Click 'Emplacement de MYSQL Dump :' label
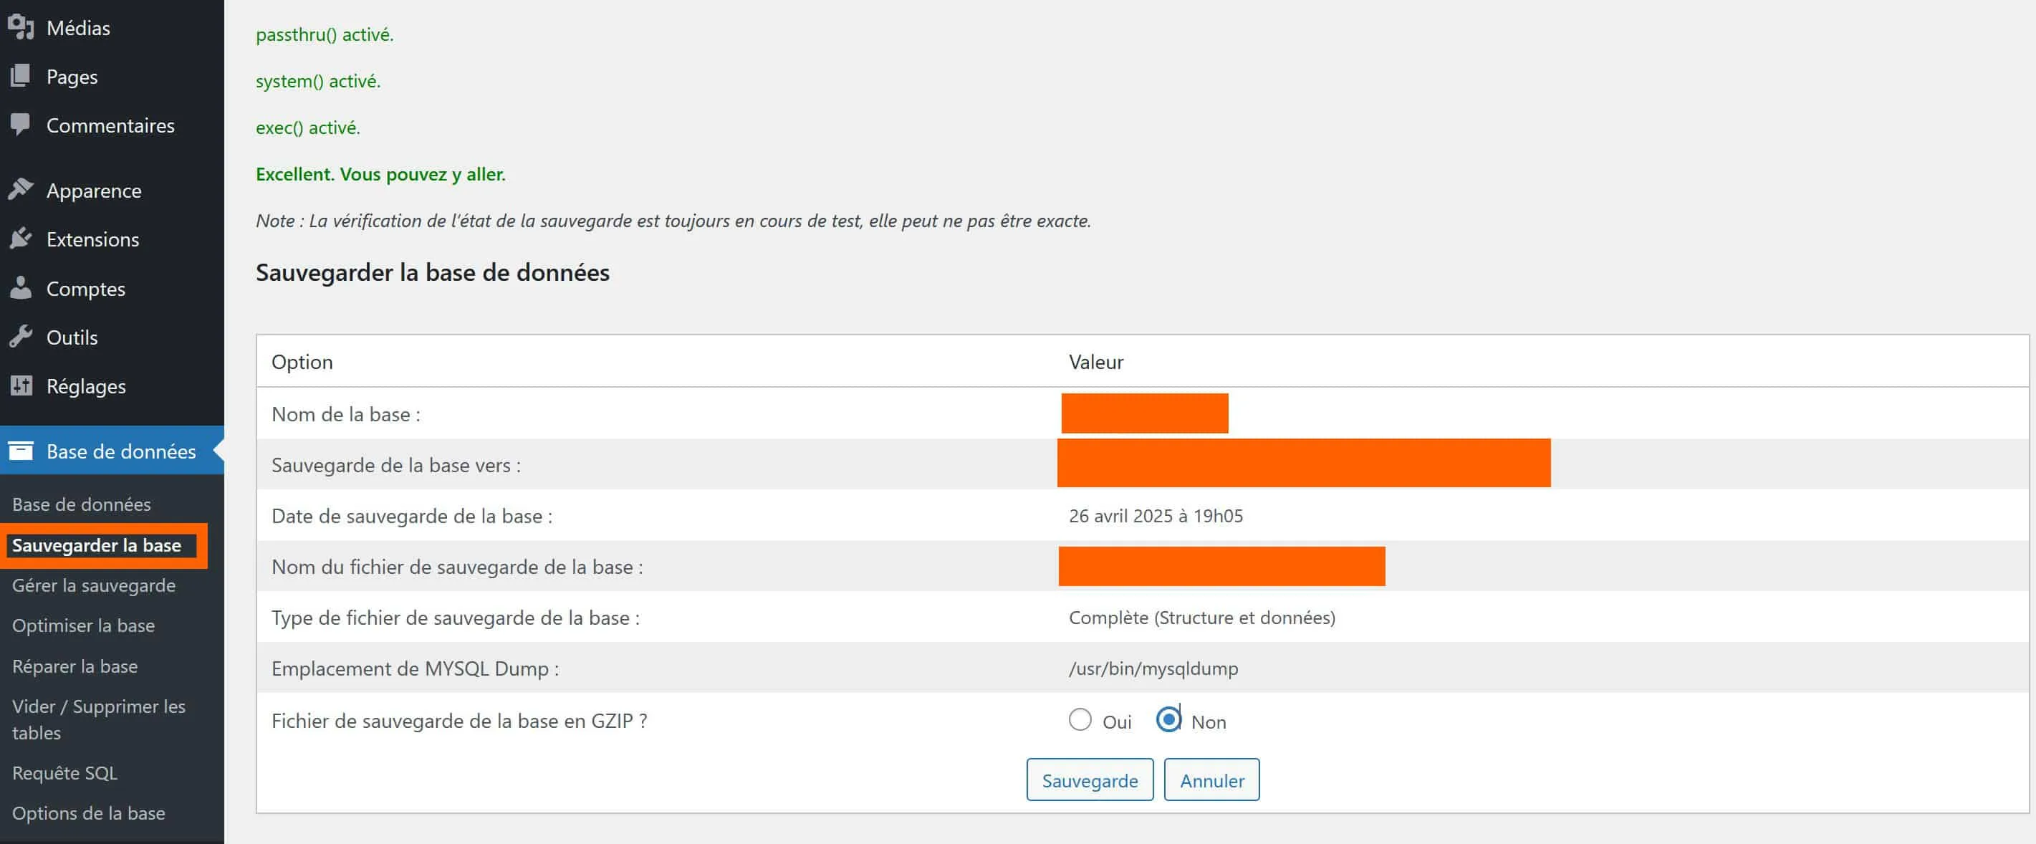 (x=415, y=668)
